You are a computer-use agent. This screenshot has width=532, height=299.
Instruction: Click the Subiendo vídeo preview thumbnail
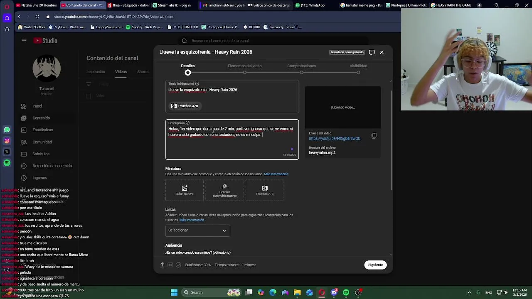coord(343,107)
